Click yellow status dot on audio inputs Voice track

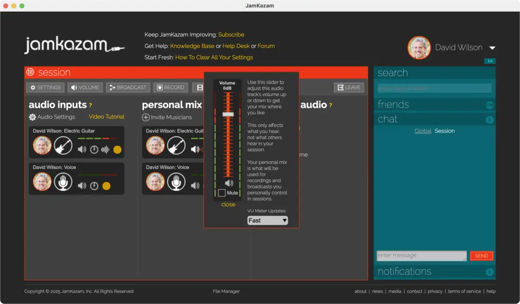[x=106, y=186]
